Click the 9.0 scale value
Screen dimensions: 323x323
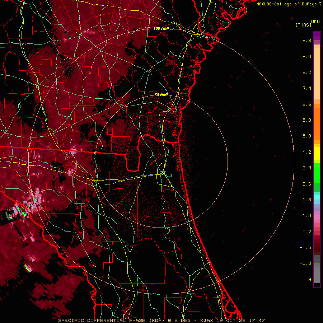[307, 56]
